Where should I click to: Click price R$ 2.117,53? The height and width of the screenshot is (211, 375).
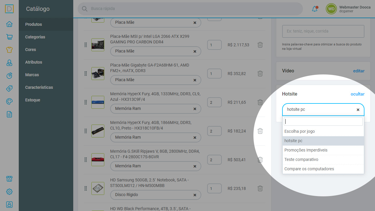tap(238, 45)
